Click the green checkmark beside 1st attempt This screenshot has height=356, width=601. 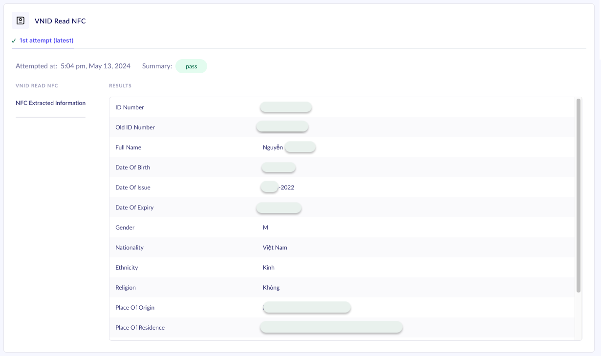14,41
